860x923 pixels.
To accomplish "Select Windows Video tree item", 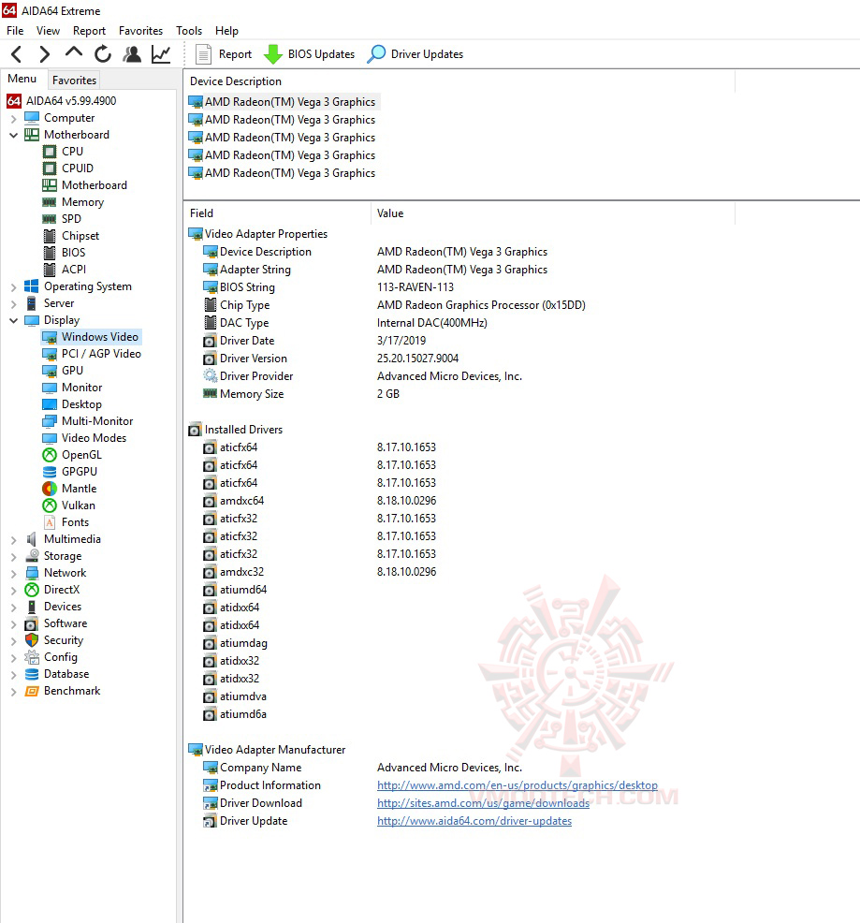I will (x=91, y=337).
